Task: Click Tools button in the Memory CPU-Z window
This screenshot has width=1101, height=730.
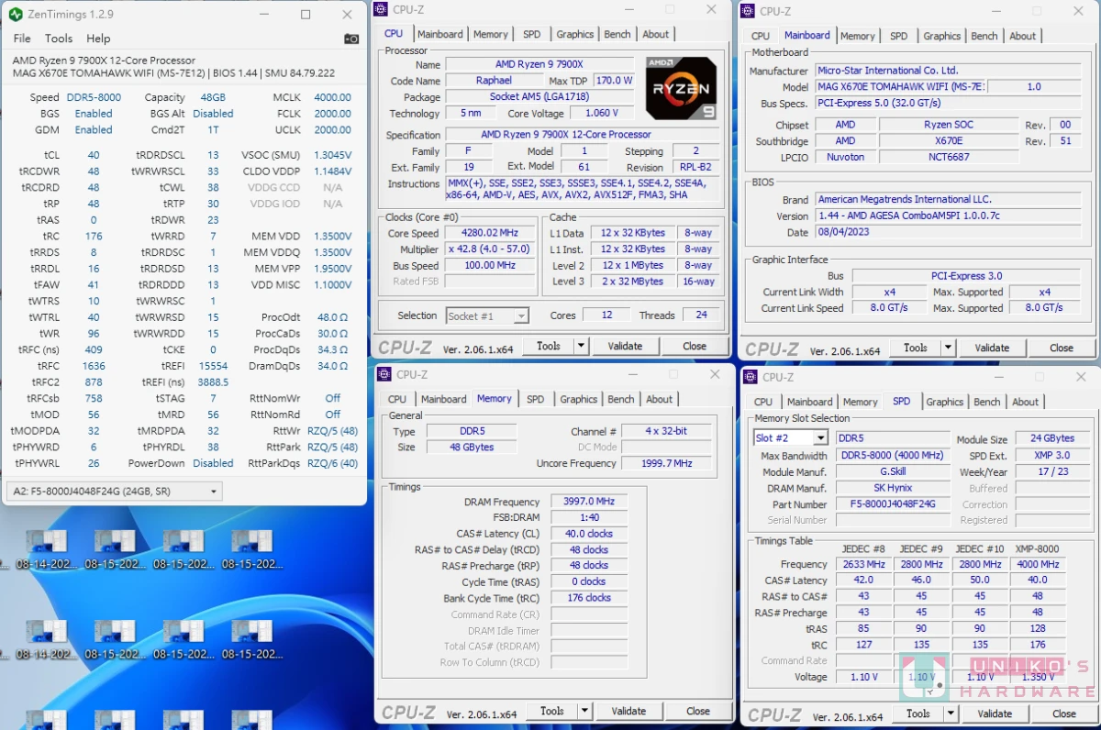Action: 552,711
